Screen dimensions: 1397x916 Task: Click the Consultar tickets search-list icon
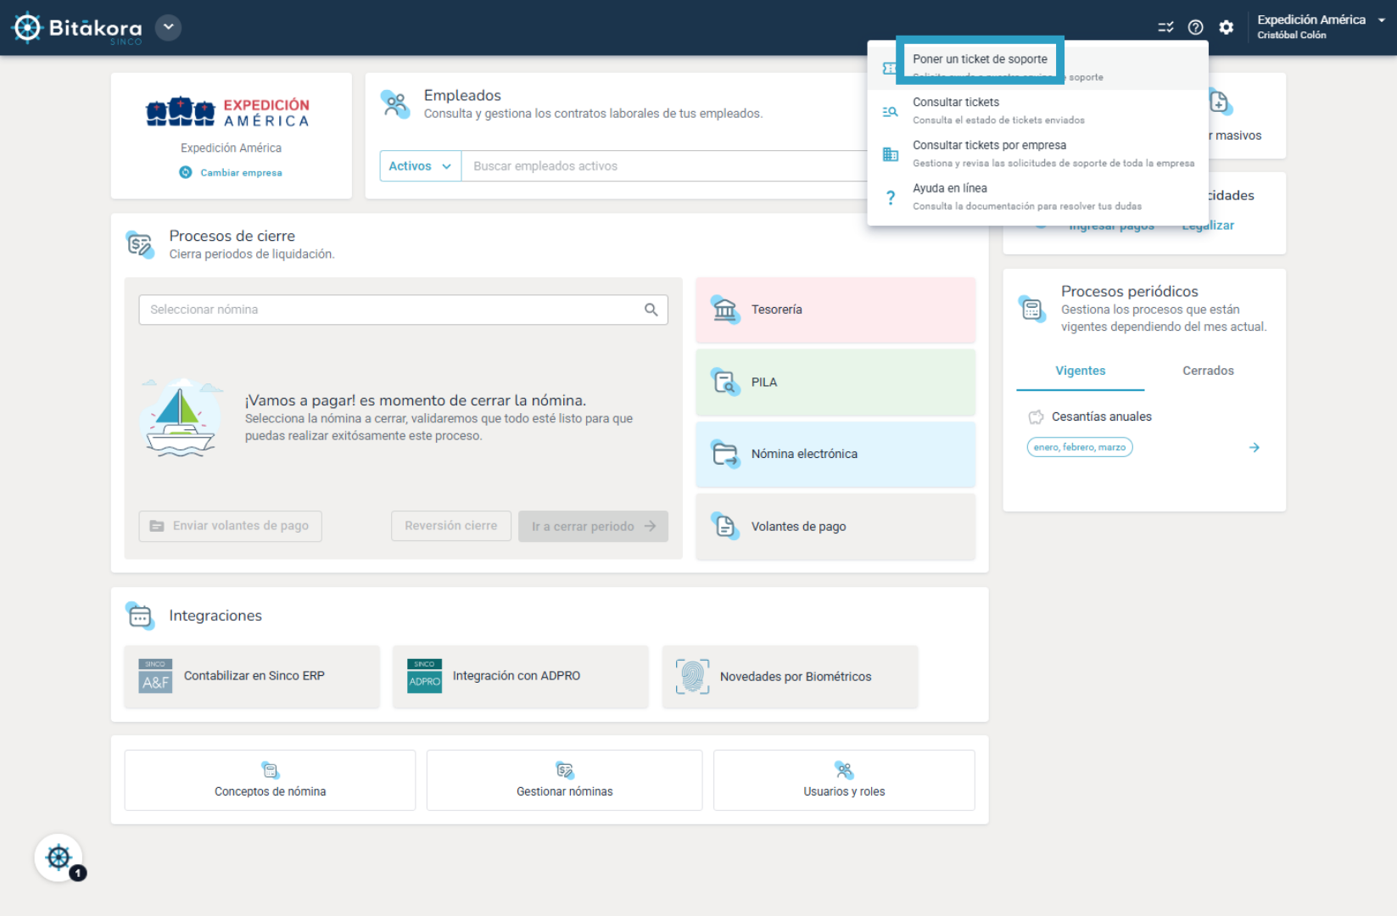pyautogui.click(x=890, y=111)
